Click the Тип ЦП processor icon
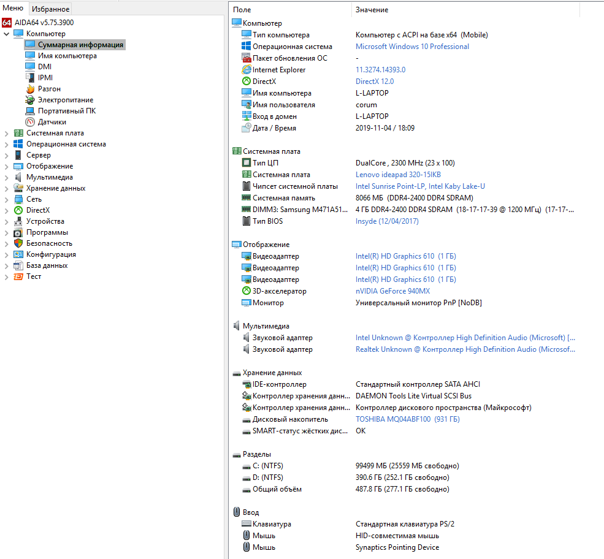This screenshot has height=559, width=604. [x=246, y=163]
